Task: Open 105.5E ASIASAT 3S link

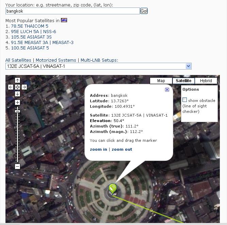Action: click(31, 37)
